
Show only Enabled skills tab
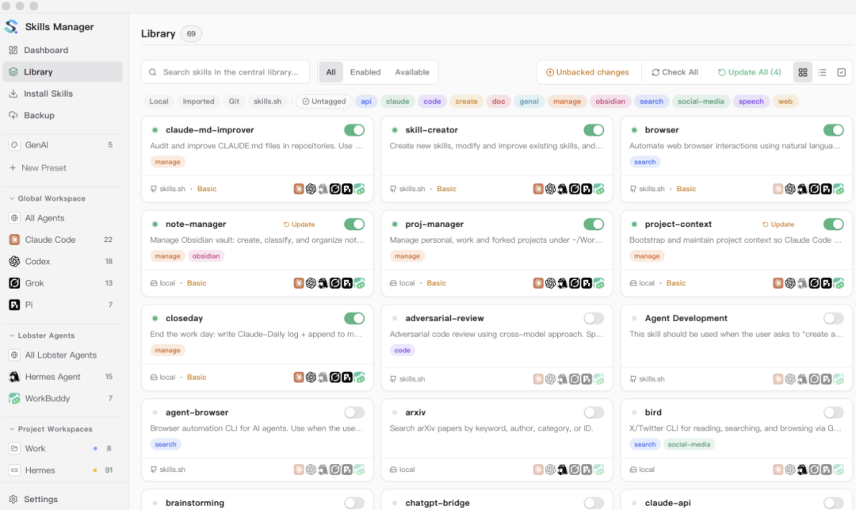pos(365,72)
